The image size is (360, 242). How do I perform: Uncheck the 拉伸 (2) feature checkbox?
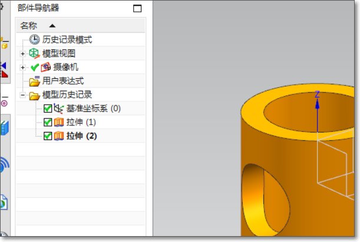pyautogui.click(x=48, y=136)
